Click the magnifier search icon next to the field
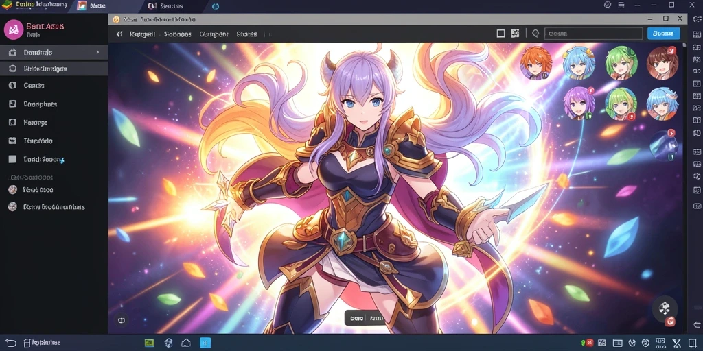The height and width of the screenshot is (351, 703). (x=535, y=34)
